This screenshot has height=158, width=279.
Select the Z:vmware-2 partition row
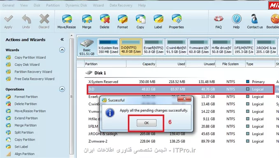click(x=181, y=141)
